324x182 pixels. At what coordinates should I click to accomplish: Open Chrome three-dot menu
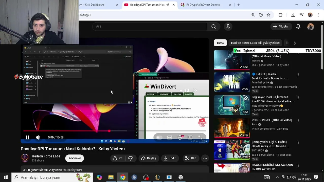[319, 15]
